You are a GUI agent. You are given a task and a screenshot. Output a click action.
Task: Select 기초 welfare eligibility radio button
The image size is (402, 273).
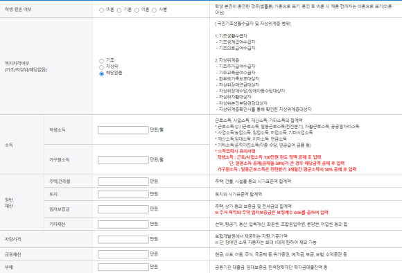pos(101,61)
